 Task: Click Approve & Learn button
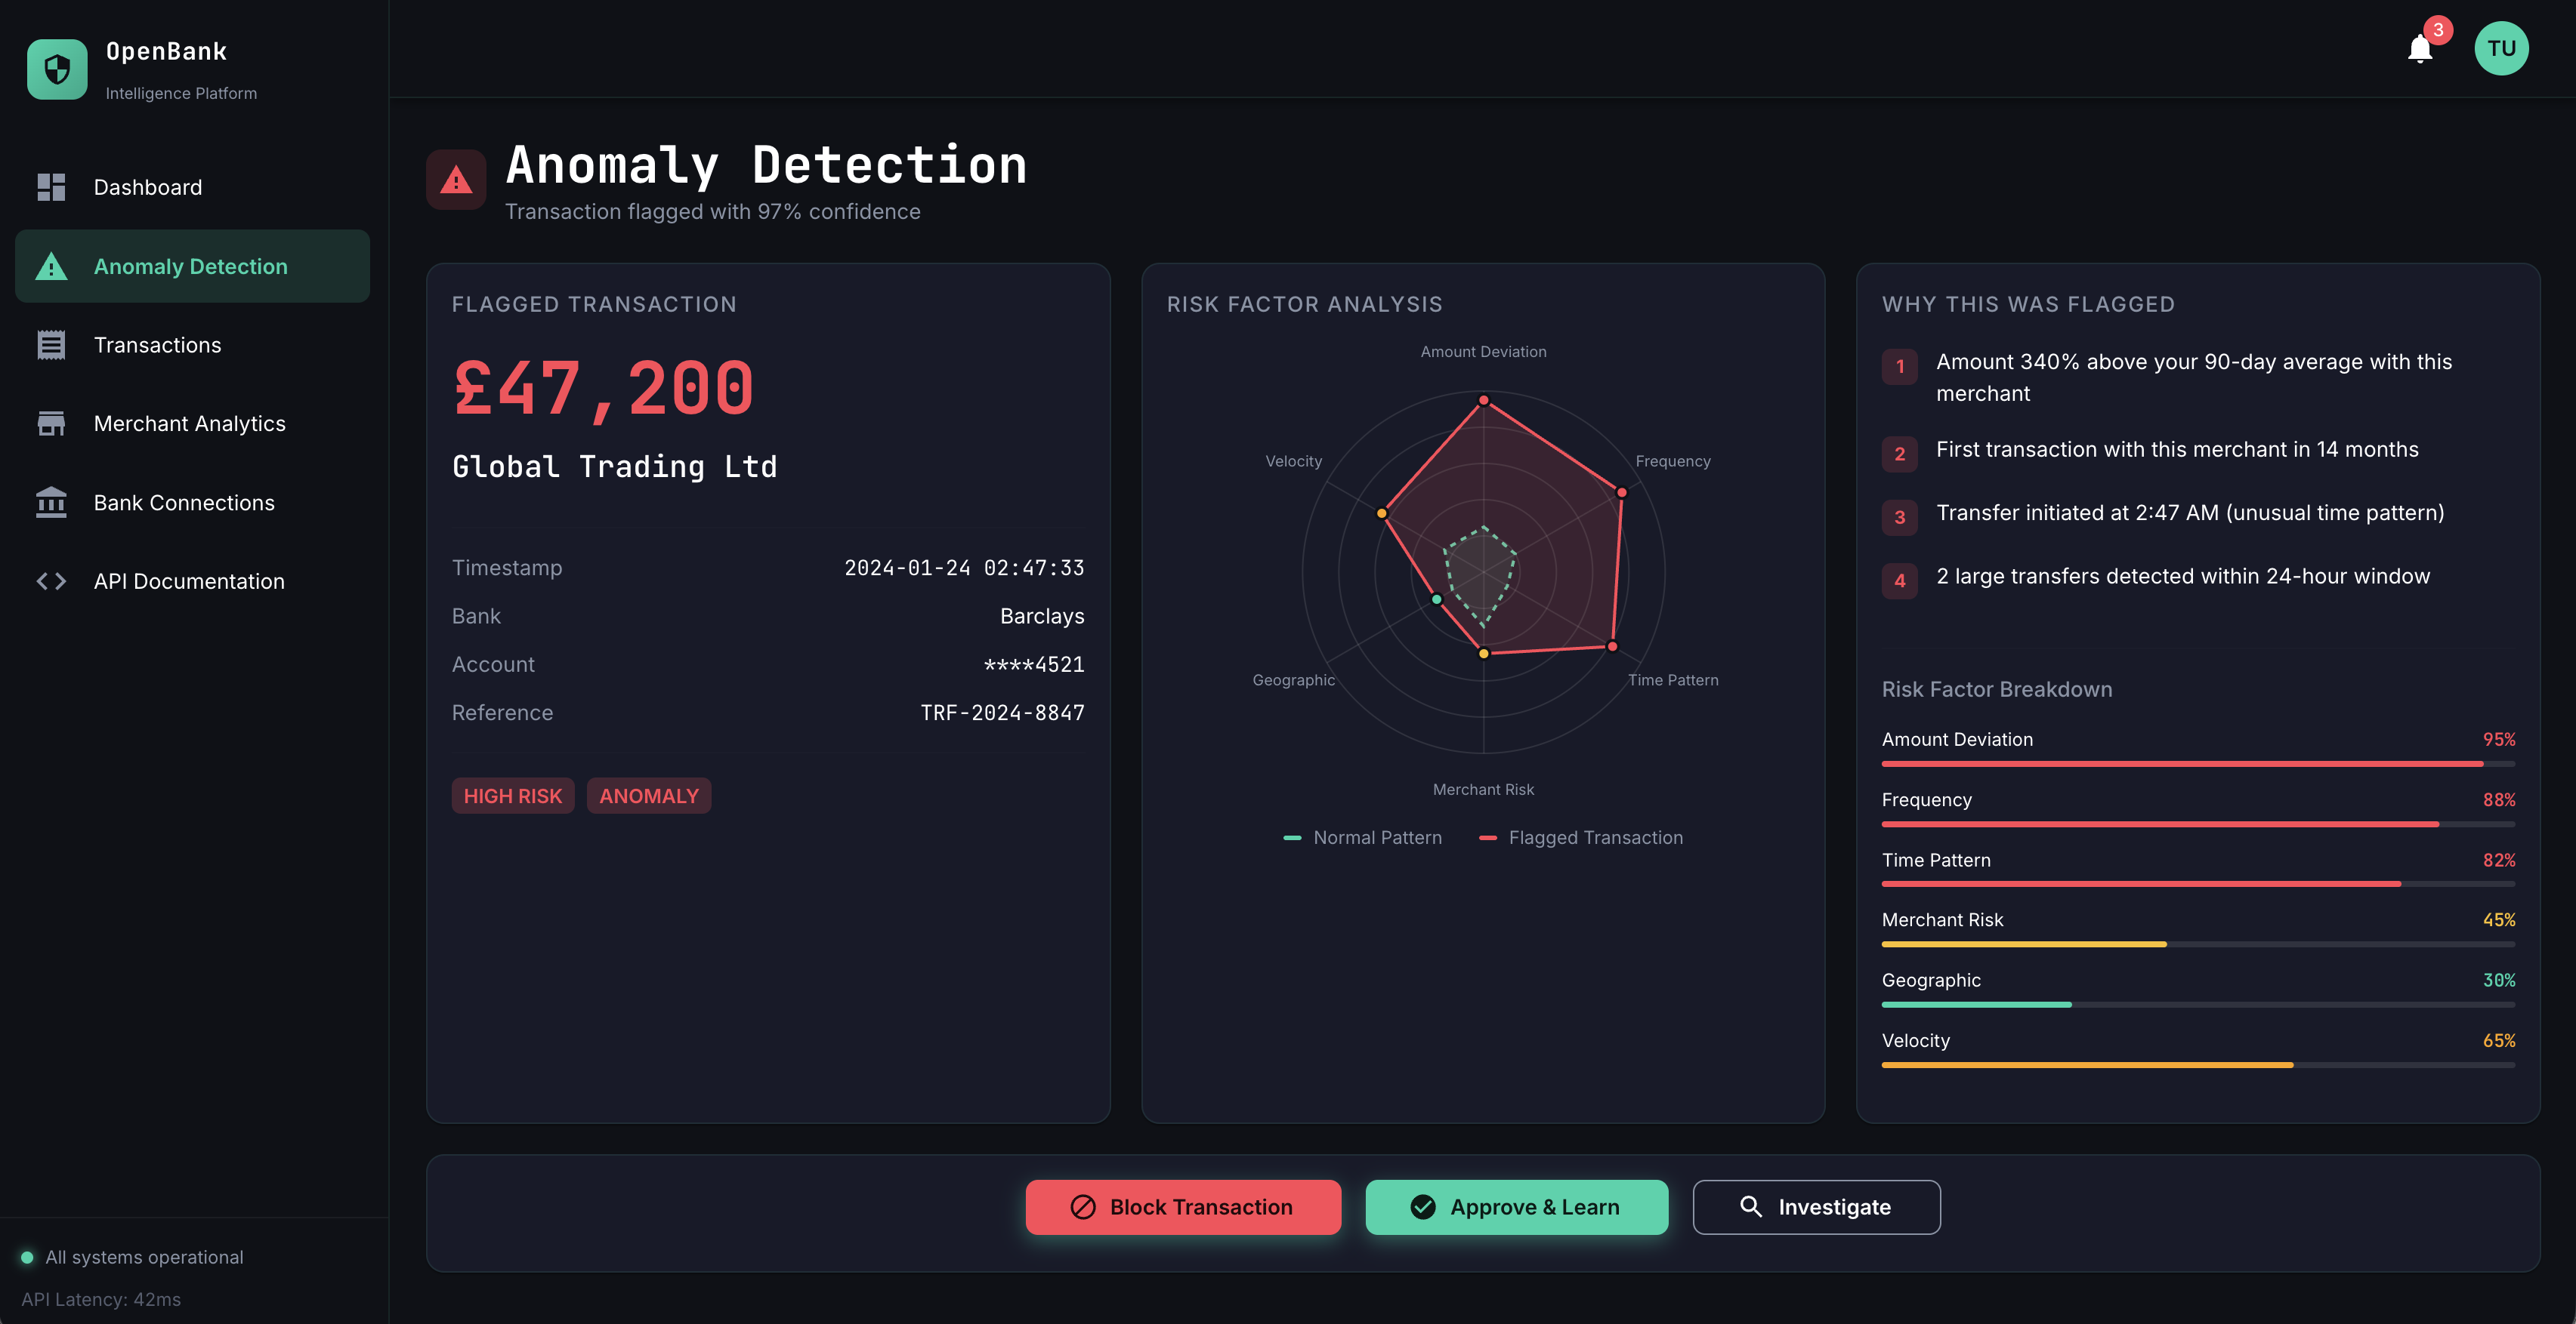[x=1516, y=1207]
